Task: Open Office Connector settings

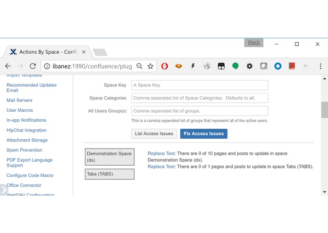Action: coord(24,185)
